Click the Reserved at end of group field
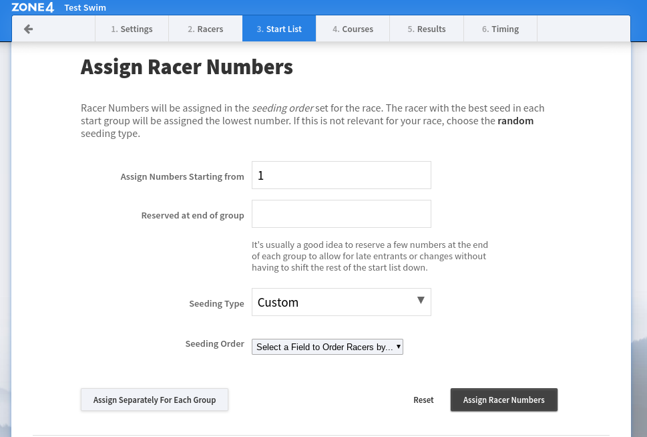The image size is (647, 437). pyautogui.click(x=341, y=214)
